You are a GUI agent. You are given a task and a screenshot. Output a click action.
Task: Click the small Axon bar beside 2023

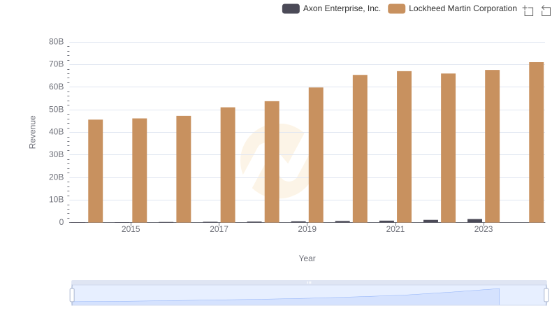474,221
